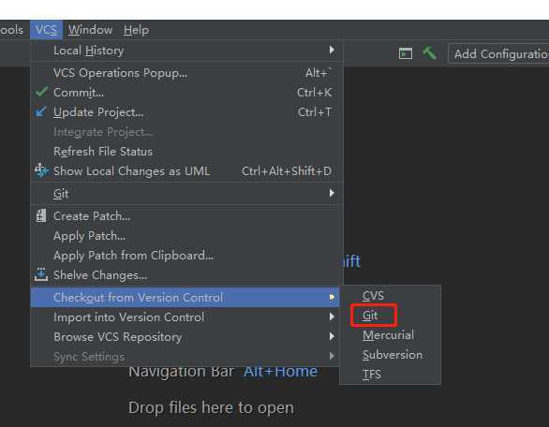Open the Add Configuration button

tap(498, 54)
